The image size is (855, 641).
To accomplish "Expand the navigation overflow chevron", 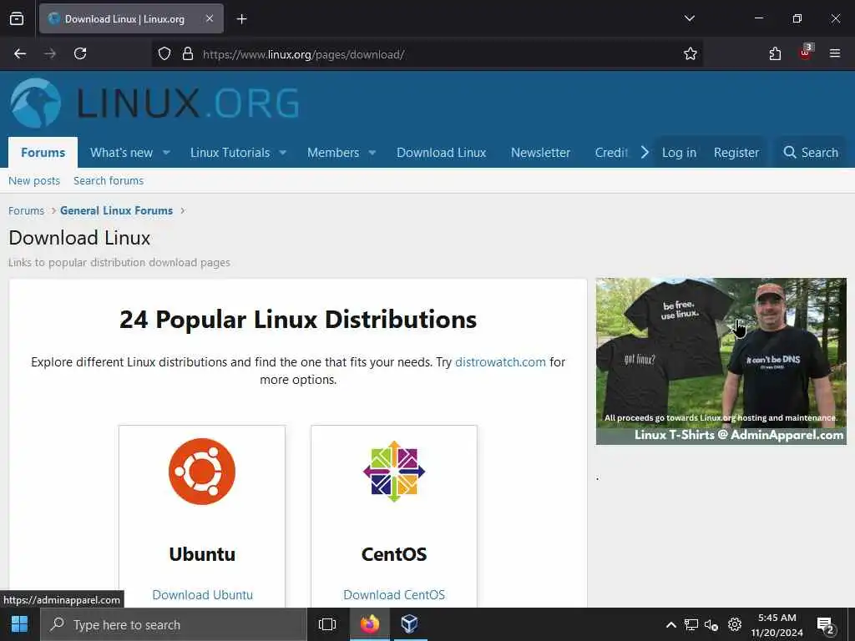I will click(645, 152).
